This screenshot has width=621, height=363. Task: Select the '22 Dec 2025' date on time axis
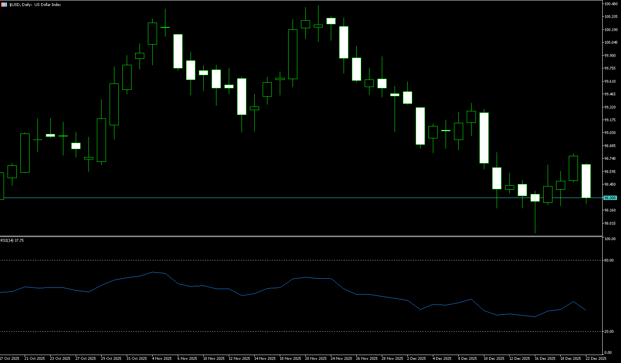point(595,359)
